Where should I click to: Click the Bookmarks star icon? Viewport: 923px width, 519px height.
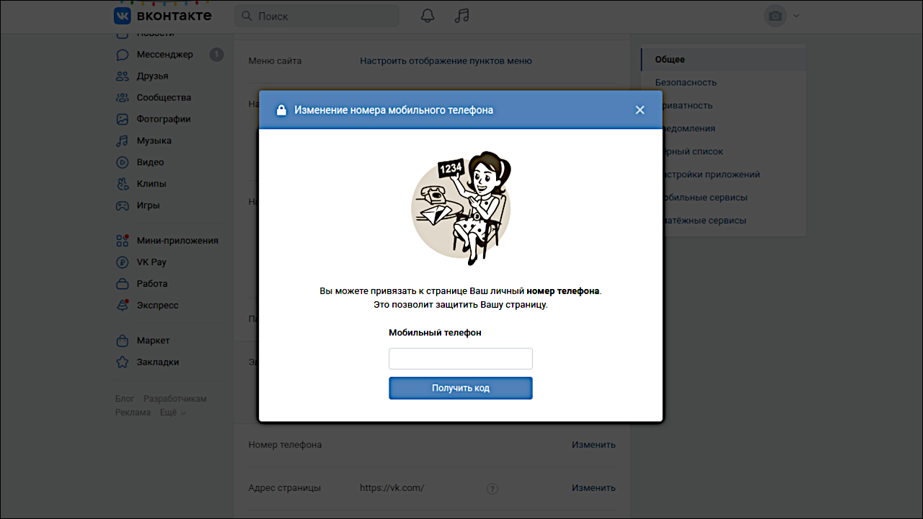pyautogui.click(x=123, y=363)
